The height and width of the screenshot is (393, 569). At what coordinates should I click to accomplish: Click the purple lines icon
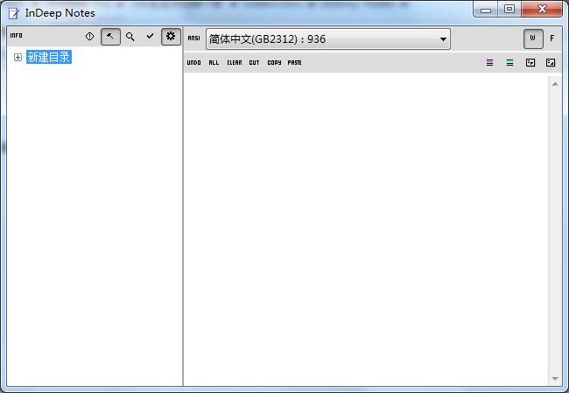[x=489, y=63]
